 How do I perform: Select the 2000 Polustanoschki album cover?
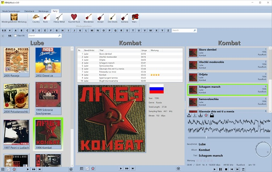point(16,96)
